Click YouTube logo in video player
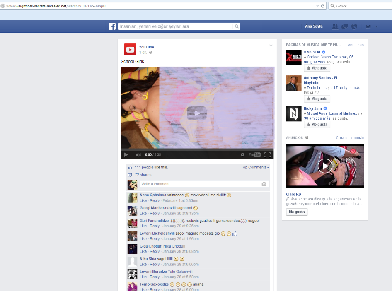The width and height of the screenshot is (392, 291). [x=255, y=155]
